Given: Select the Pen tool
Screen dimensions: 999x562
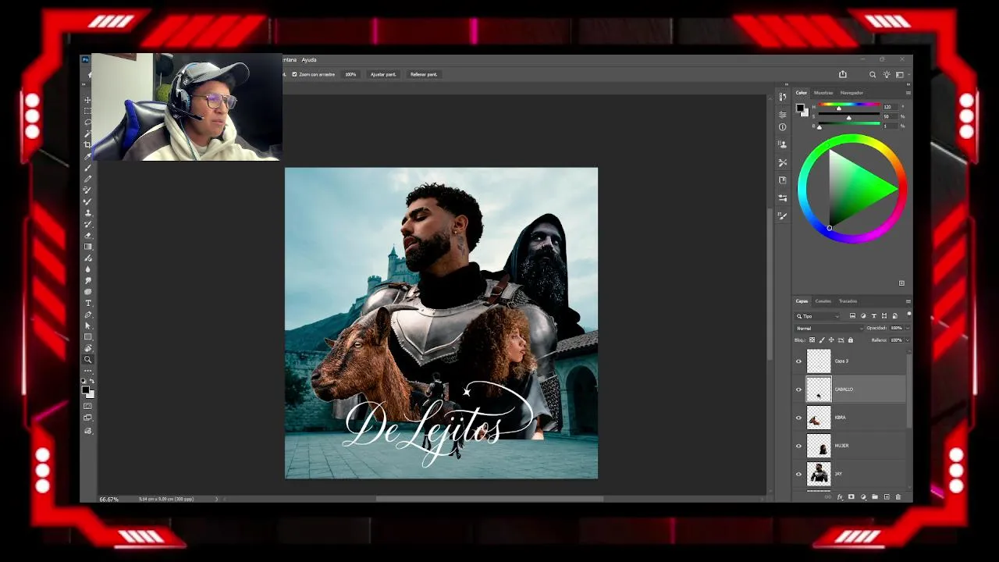Looking at the screenshot, I should (x=87, y=315).
